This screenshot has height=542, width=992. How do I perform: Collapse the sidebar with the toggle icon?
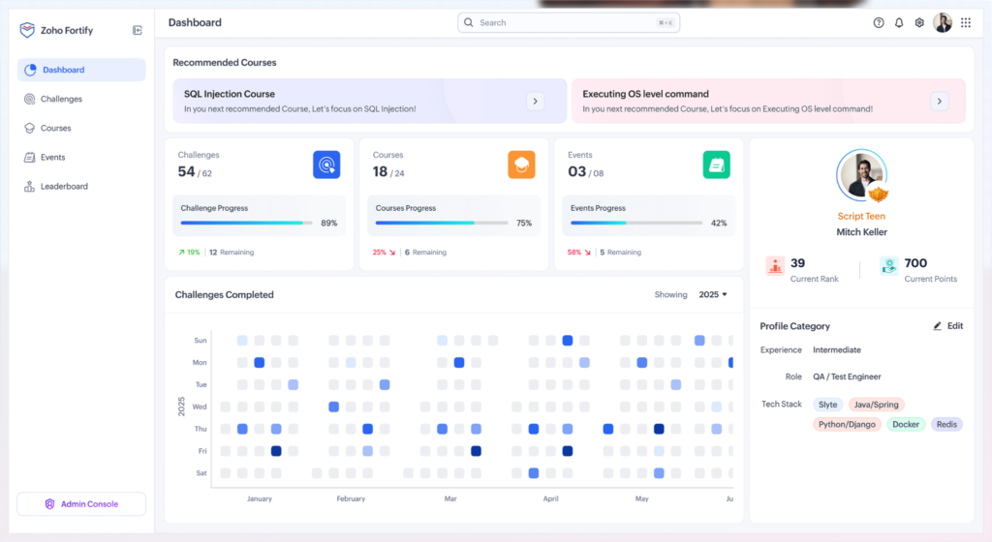tap(138, 30)
